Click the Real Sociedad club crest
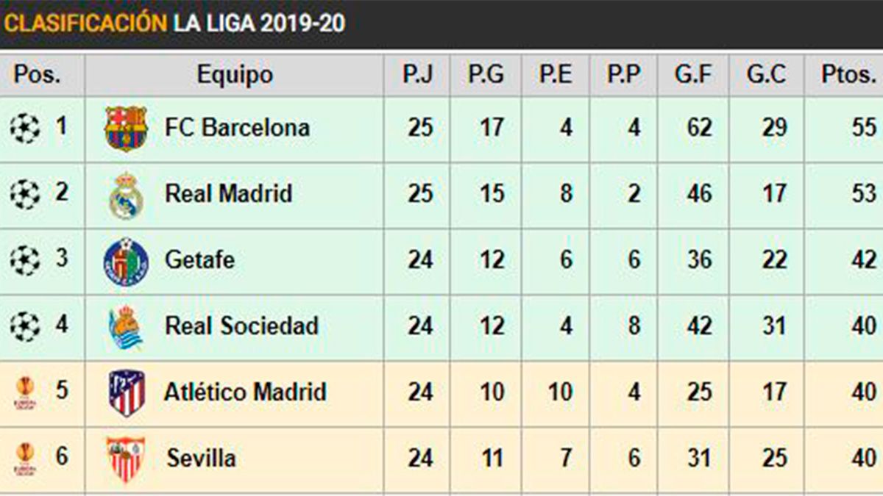 click(x=126, y=326)
